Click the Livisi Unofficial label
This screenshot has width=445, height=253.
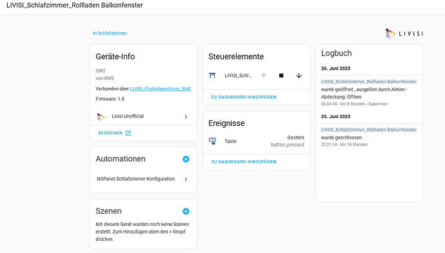(x=128, y=116)
